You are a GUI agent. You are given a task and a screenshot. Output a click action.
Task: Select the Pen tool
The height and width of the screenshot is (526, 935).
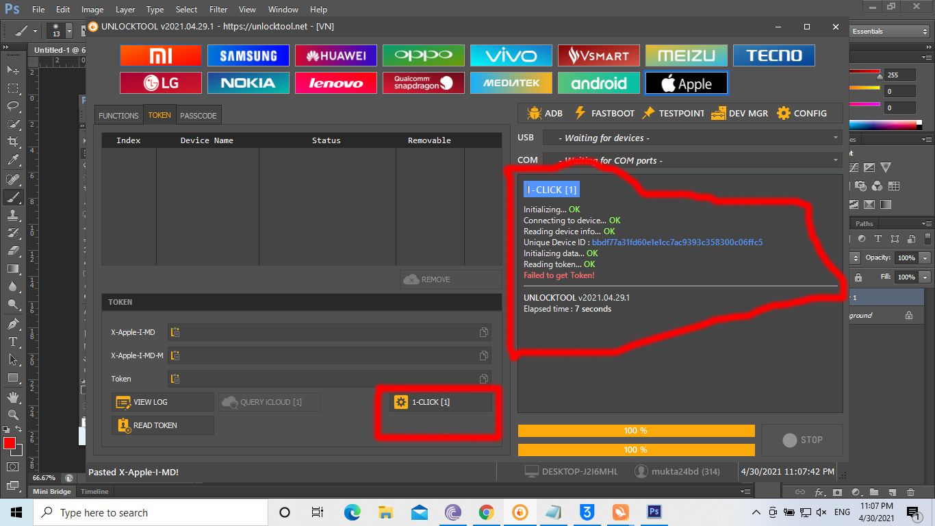[x=13, y=323]
